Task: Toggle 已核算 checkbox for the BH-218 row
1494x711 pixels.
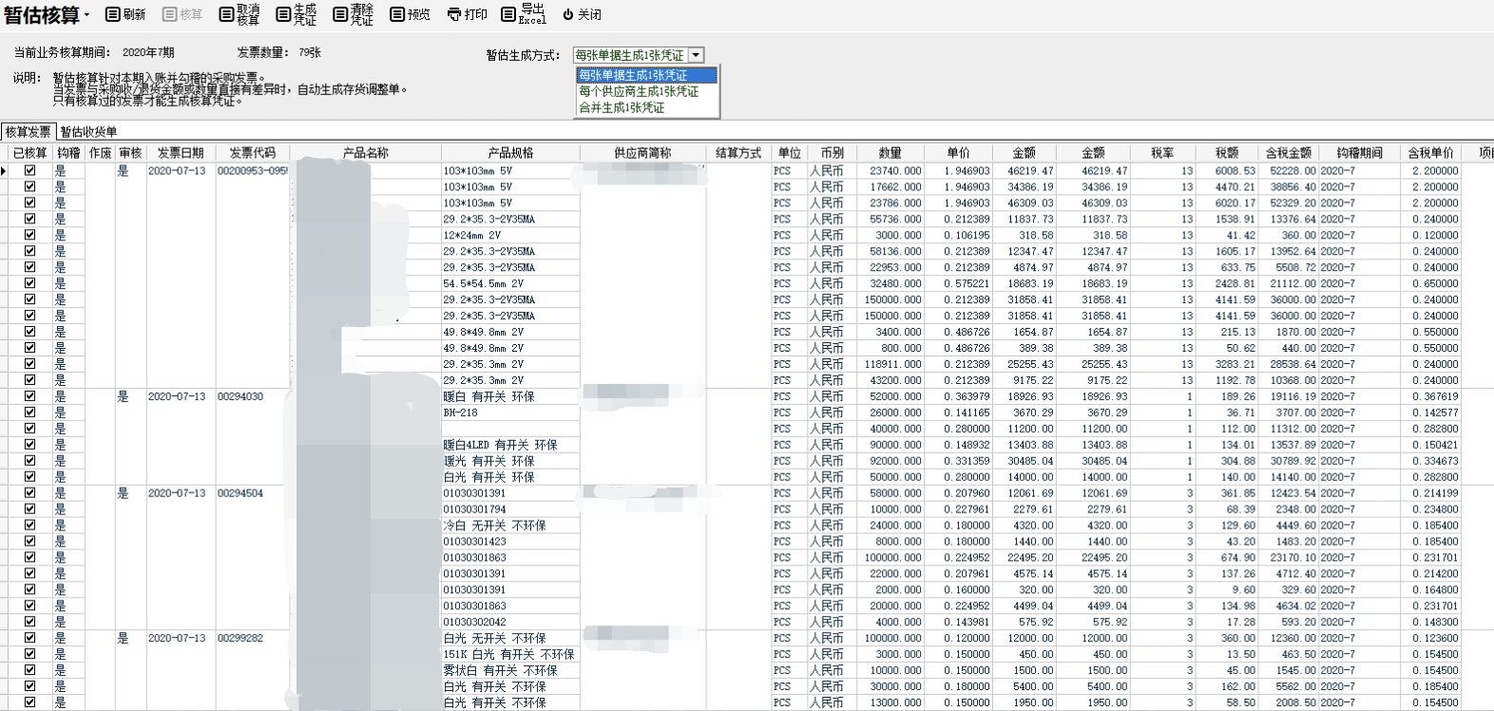Action: (x=29, y=413)
